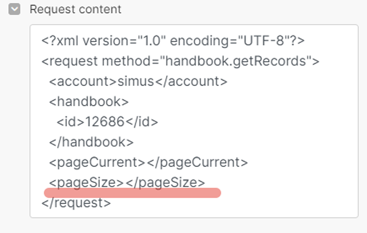Click the Request content label
Screen dimensions: 367x233
75,9
